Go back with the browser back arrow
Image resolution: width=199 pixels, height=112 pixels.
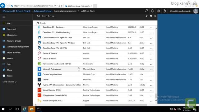(x=3, y=6)
